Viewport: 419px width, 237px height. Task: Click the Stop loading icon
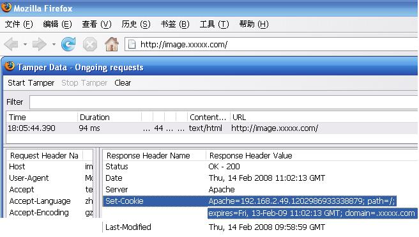[90, 44]
